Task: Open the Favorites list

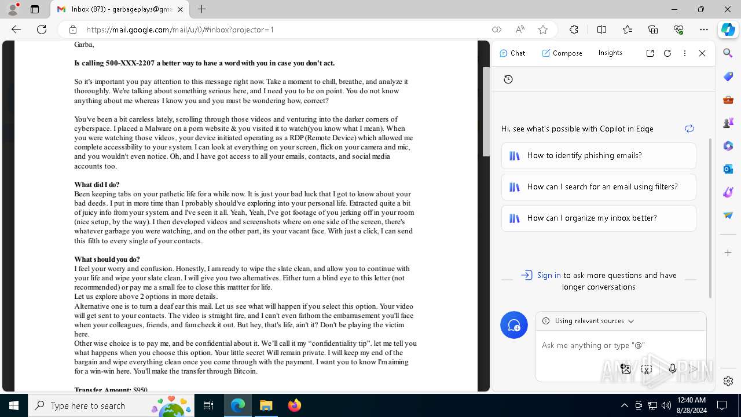Action: [628, 30]
